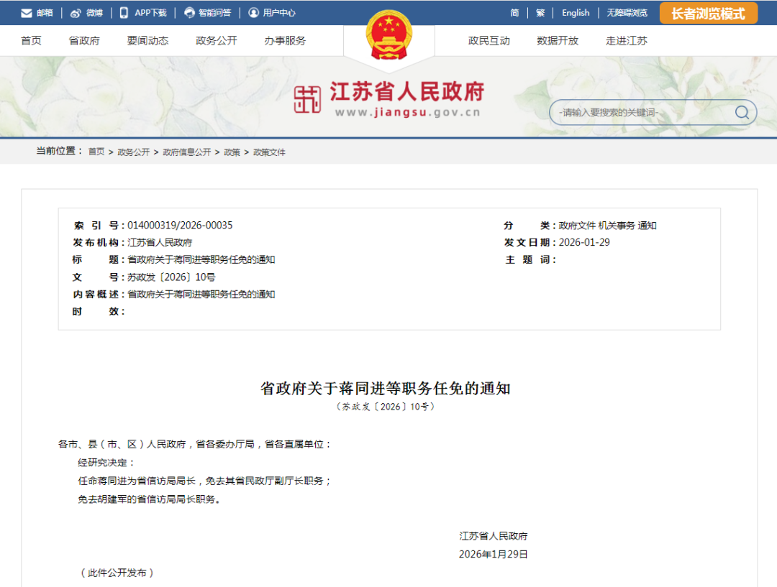
Task: Switch to traditional Chinese 繁
Action: click(x=540, y=13)
